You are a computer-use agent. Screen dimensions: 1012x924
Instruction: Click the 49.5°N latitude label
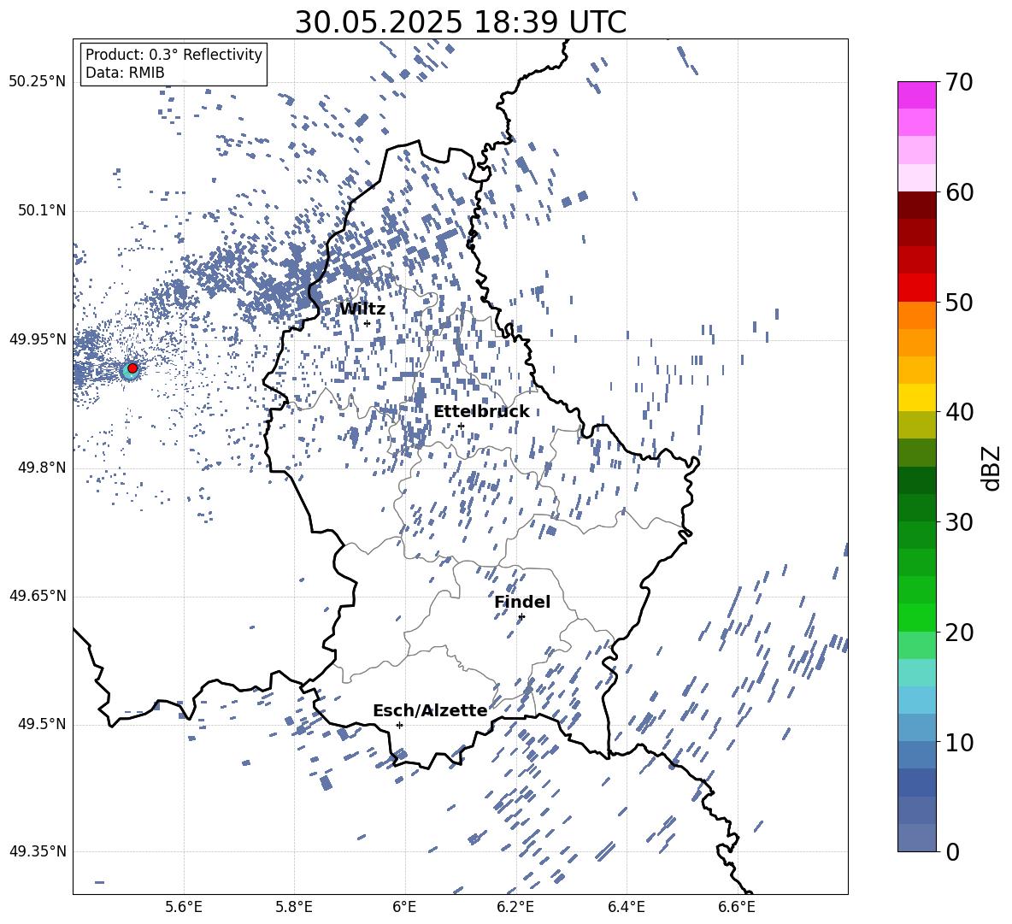[42, 724]
